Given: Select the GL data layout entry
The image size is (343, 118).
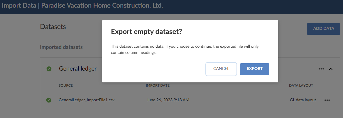Looking at the screenshot, I should pyautogui.click(x=303, y=100).
